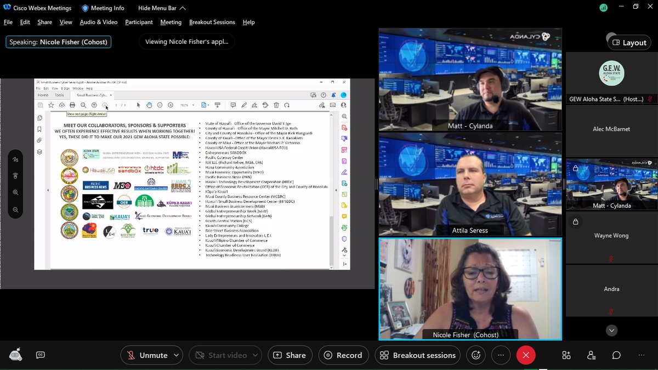Click the Start video button
The width and height of the screenshot is (658, 370).
221,355
